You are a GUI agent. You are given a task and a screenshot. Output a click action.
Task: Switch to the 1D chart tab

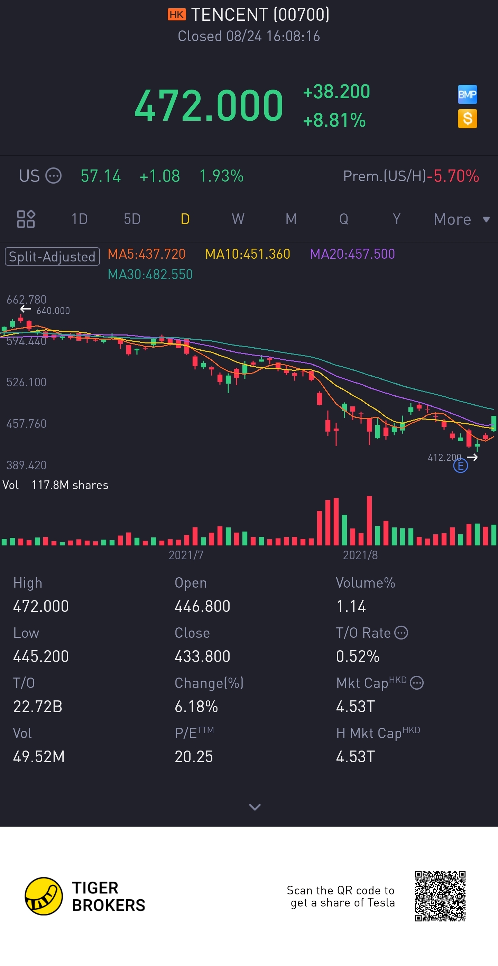pos(80,219)
